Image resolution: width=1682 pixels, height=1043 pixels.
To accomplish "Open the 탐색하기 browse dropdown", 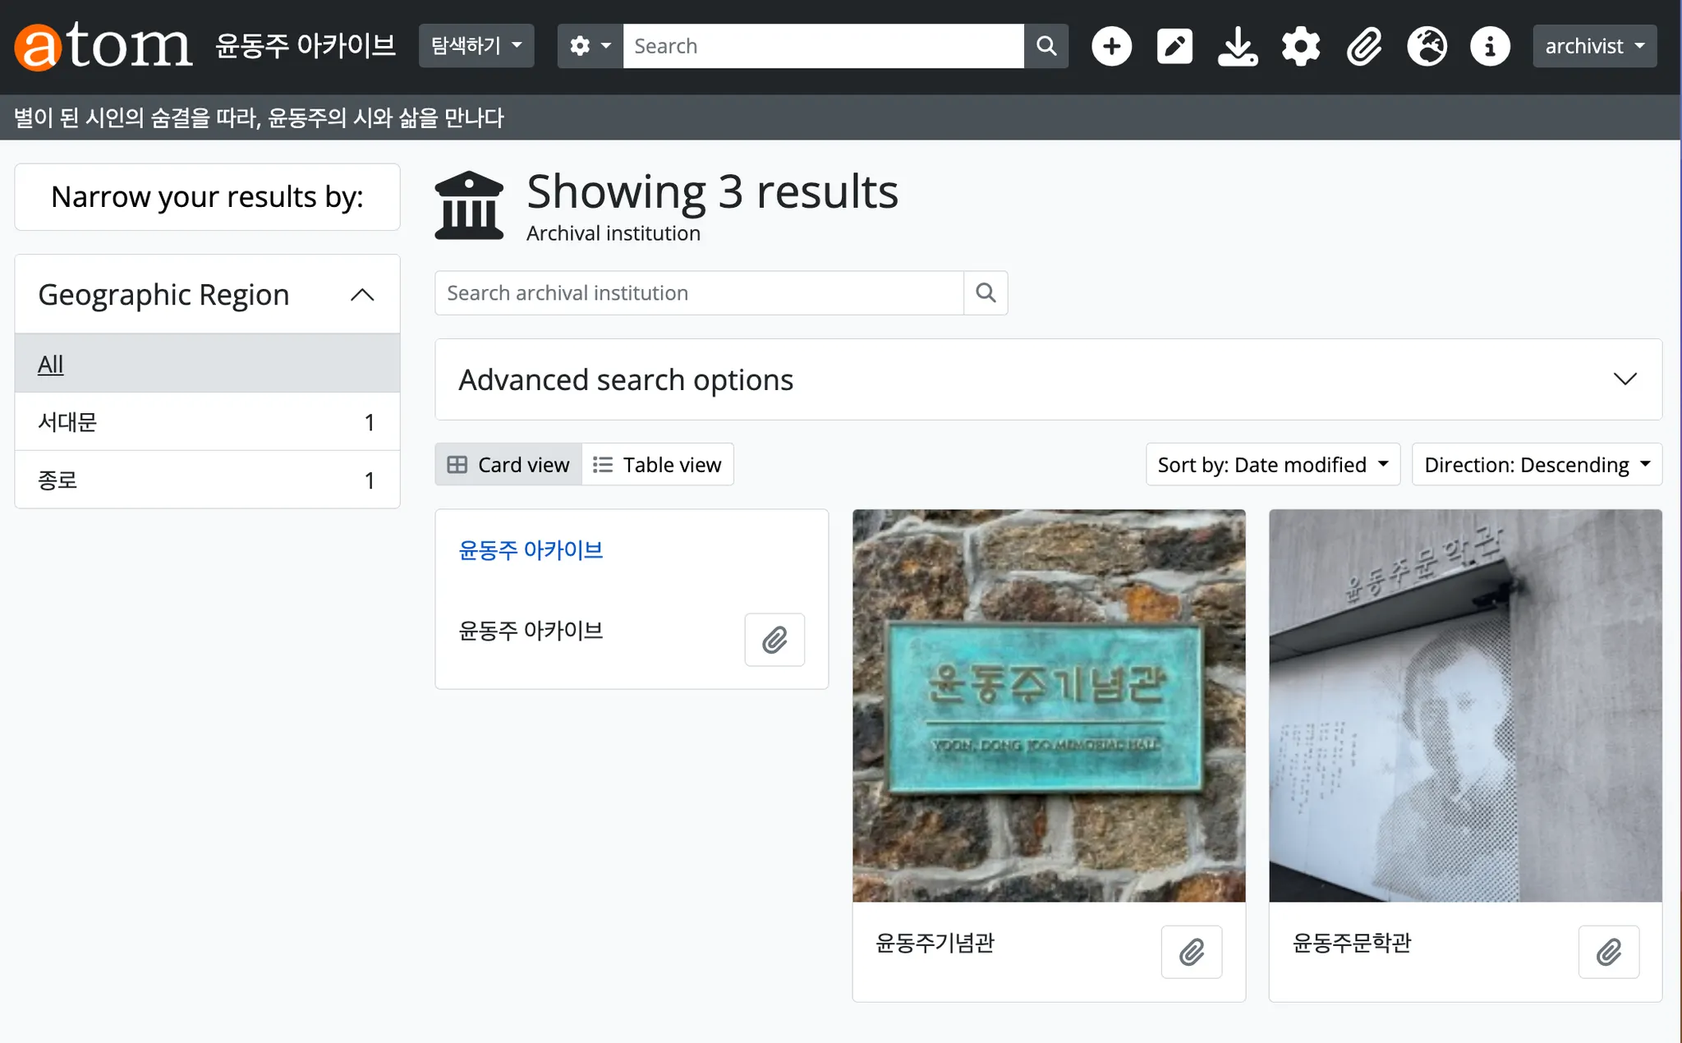I will pyautogui.click(x=476, y=46).
